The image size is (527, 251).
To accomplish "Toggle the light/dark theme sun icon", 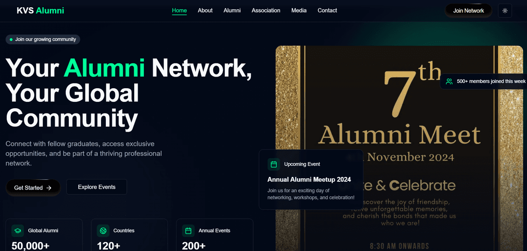I will (505, 11).
